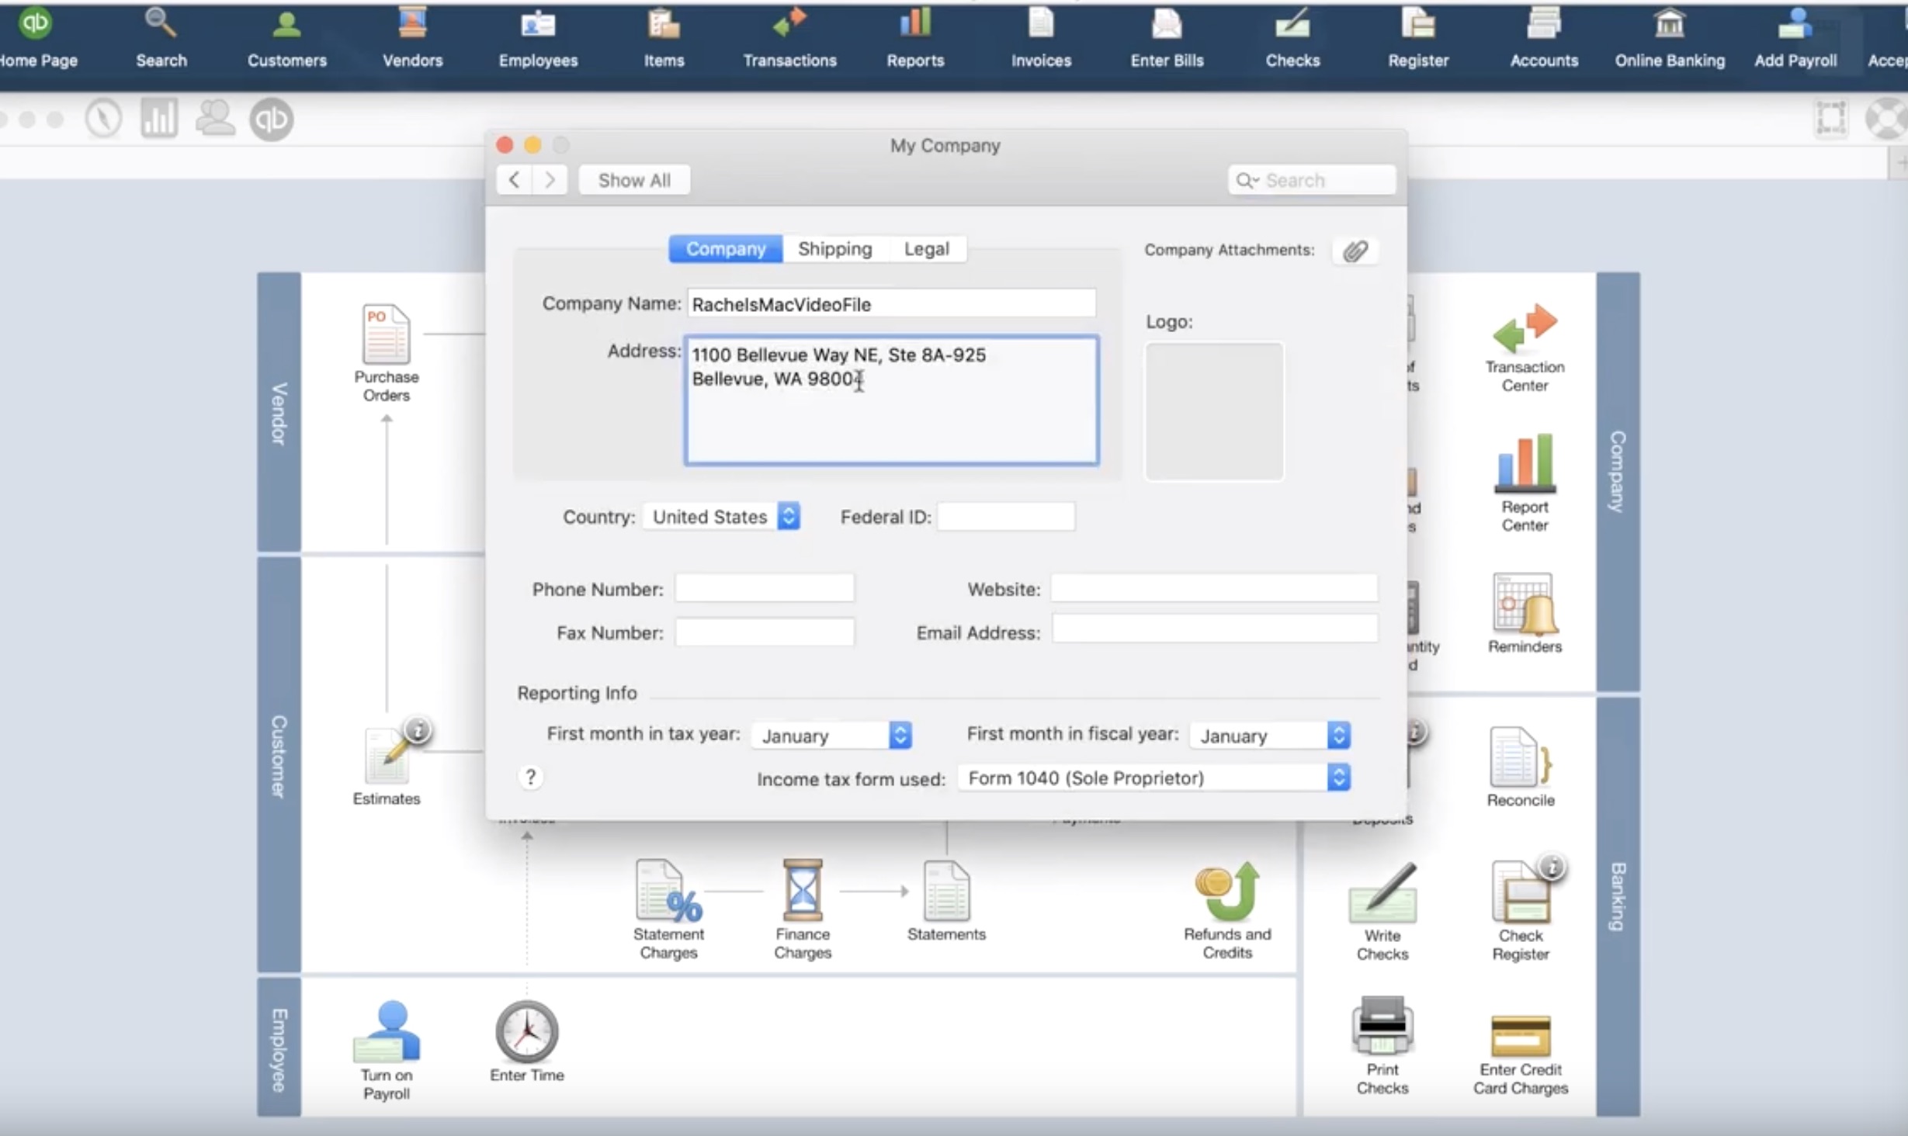The image size is (1908, 1136).
Task: Click the info badge on Check Register
Action: tap(1552, 867)
